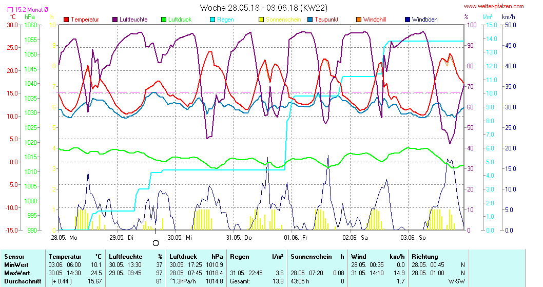543x287 pixels.
Task: Click the min pressure value 1010.9
Action: click(x=215, y=265)
